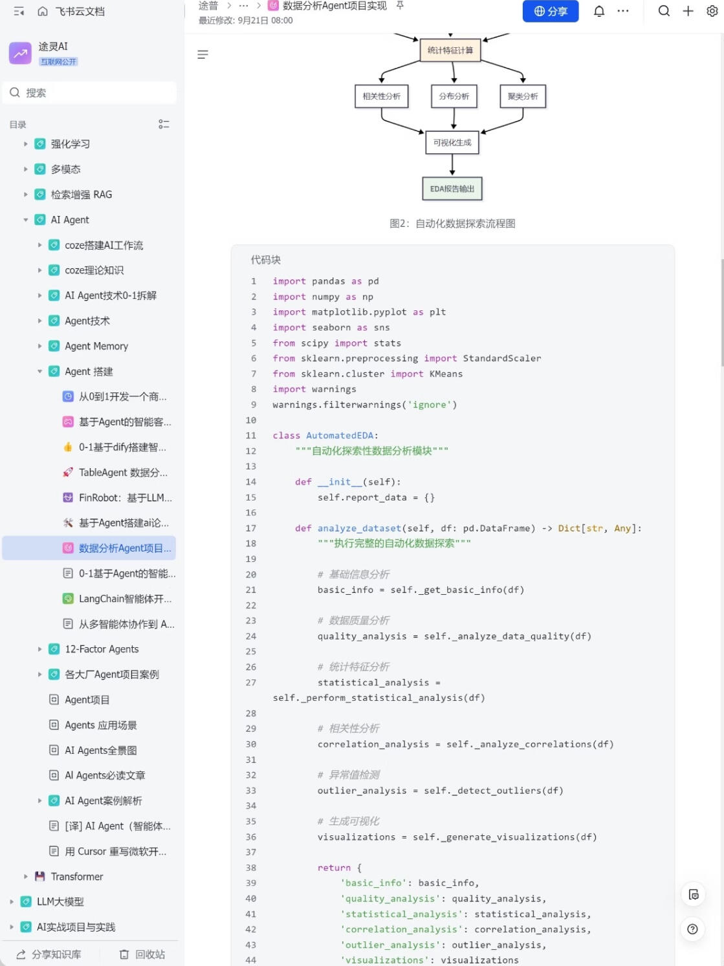Open document outline icon

click(203, 55)
